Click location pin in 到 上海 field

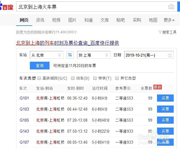(x=107, y=55)
